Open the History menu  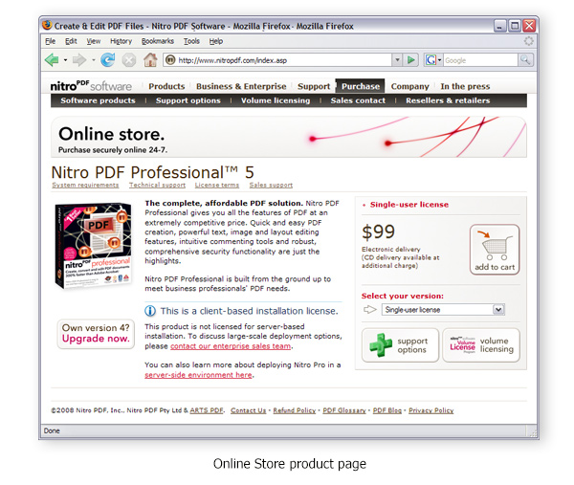tap(121, 41)
